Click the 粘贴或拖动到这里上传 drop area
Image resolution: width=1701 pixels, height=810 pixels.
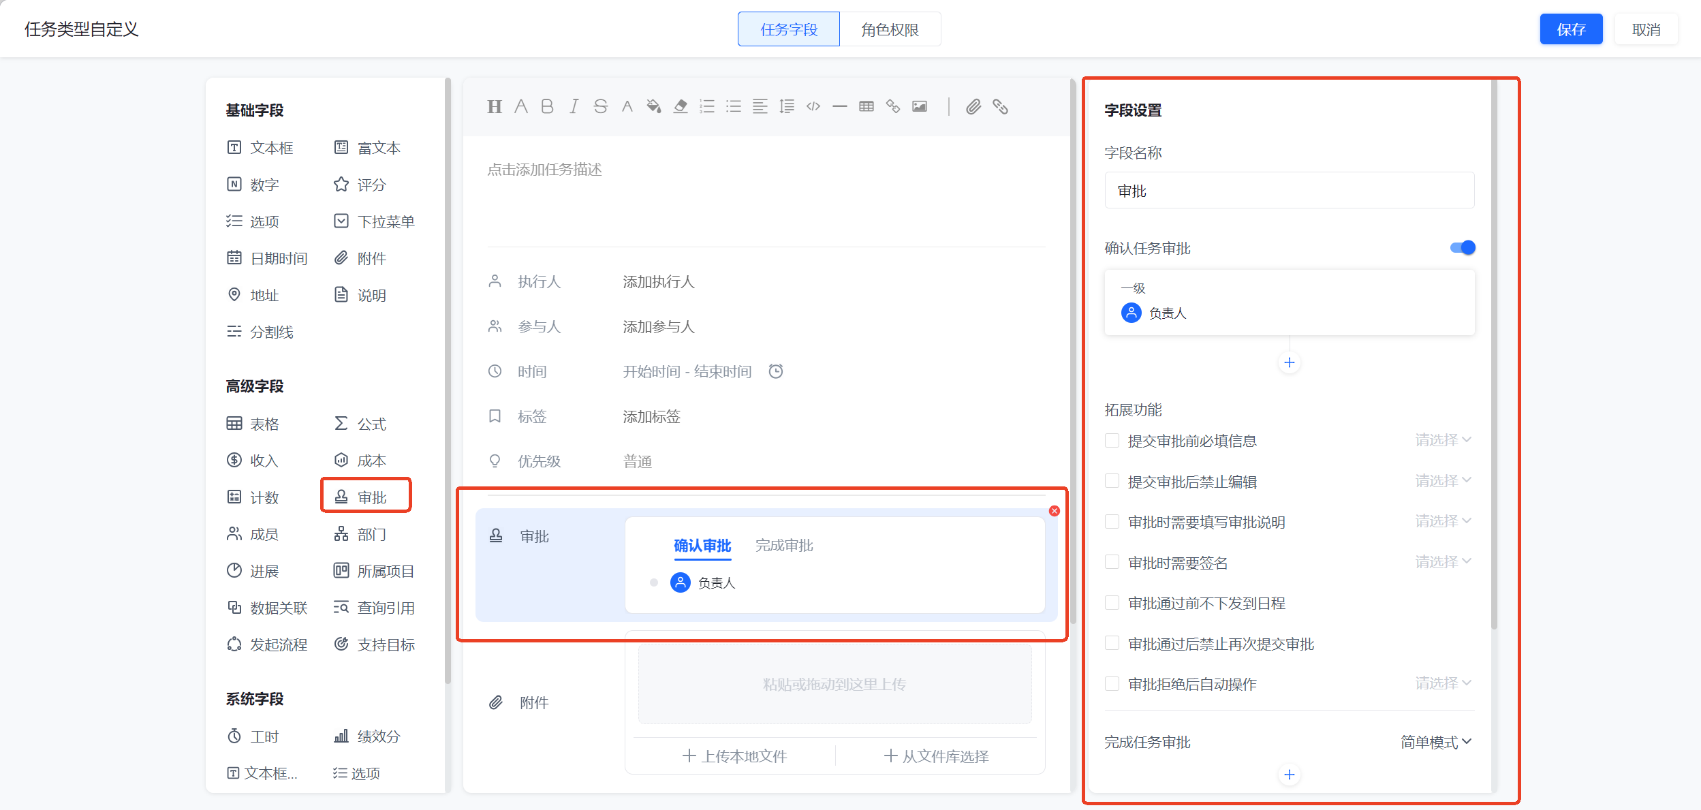(x=834, y=684)
